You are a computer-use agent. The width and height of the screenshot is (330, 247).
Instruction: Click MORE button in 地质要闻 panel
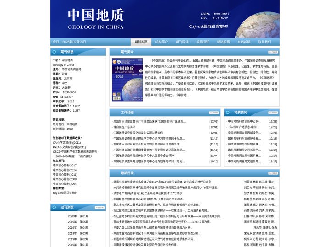coord(273,113)
